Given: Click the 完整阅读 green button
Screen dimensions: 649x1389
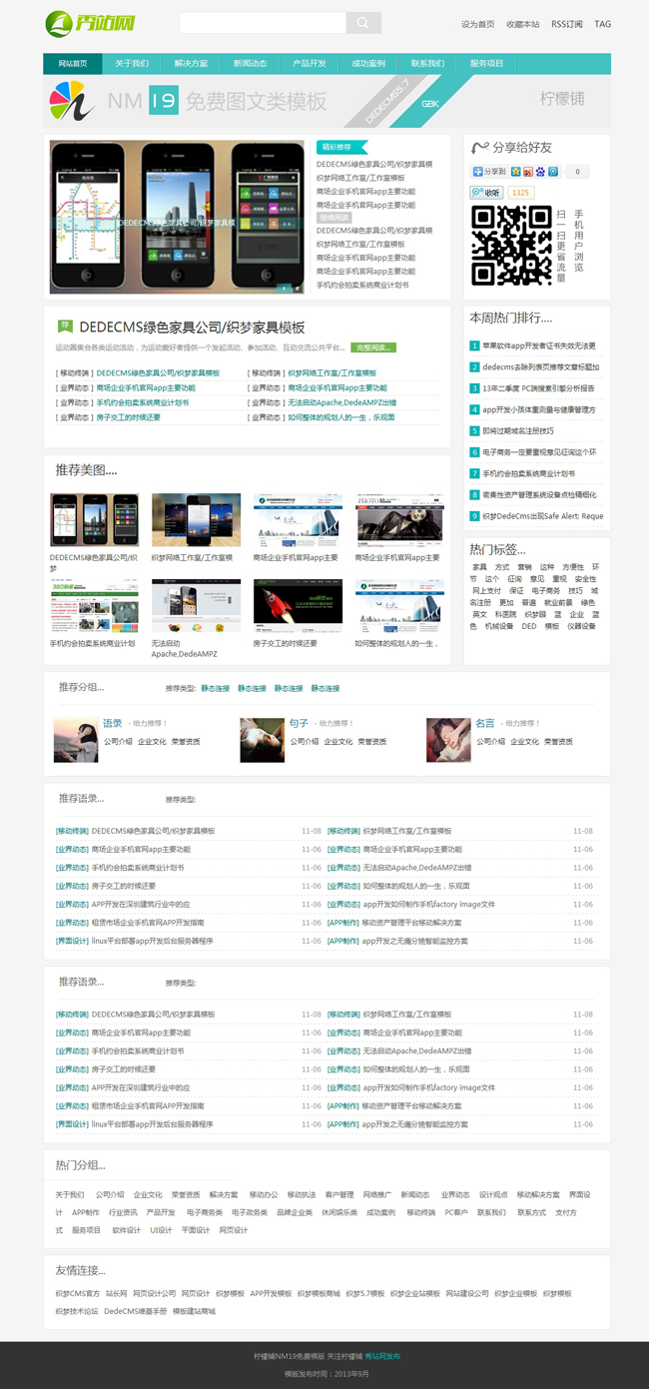Looking at the screenshot, I should click(x=373, y=347).
